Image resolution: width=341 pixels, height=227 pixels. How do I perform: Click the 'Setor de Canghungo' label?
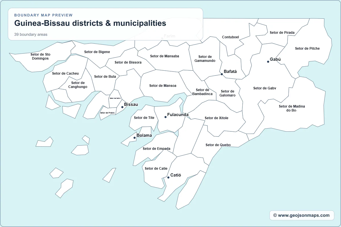(78, 85)
